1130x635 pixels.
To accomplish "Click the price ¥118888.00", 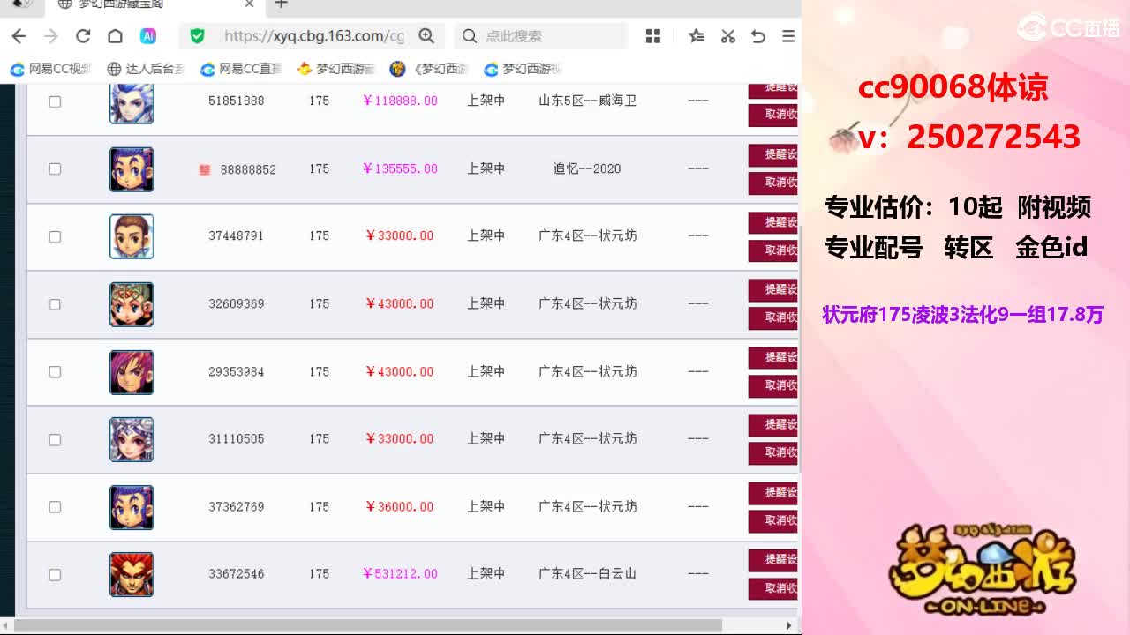I will click(400, 101).
